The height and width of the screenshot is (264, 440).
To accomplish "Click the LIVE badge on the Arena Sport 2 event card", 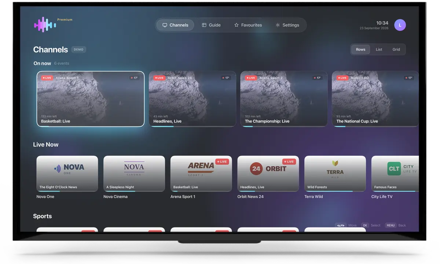I will 251,78.
